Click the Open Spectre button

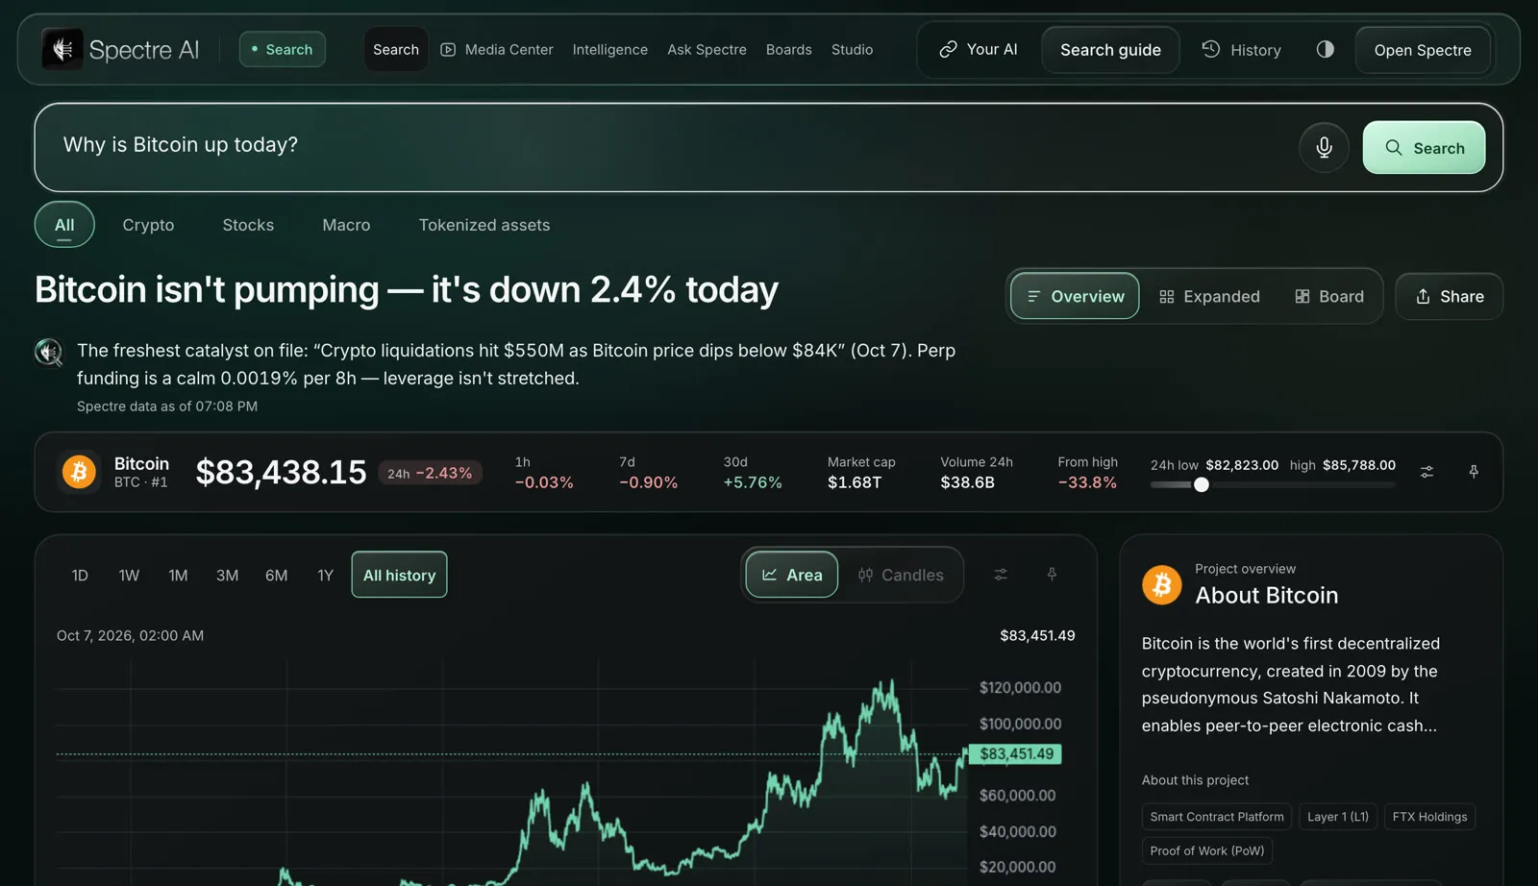(x=1423, y=50)
